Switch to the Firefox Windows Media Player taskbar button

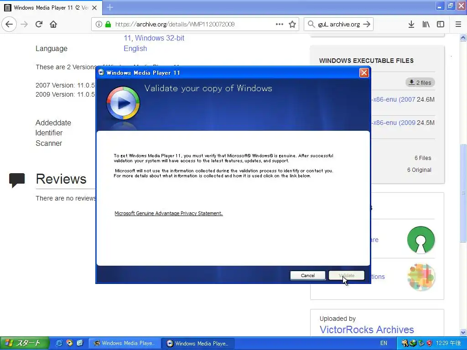click(x=125, y=343)
